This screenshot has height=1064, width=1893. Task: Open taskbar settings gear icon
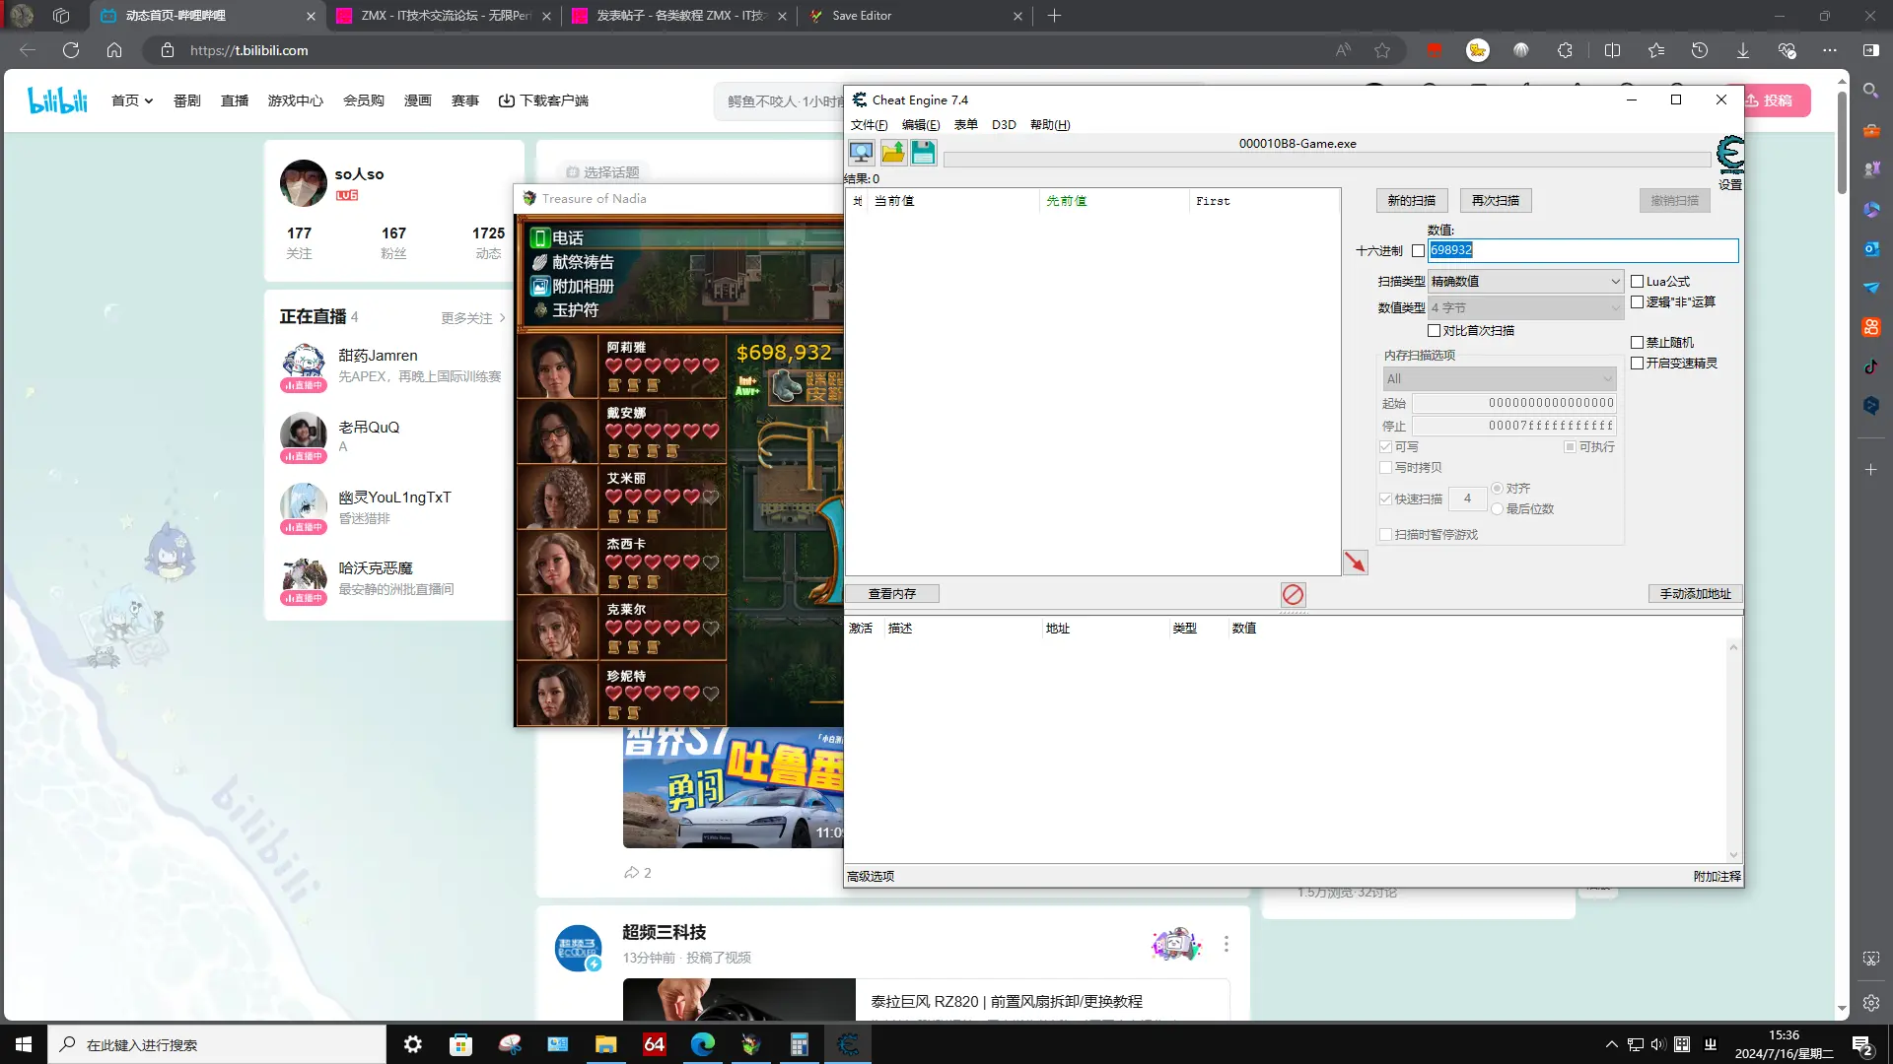click(413, 1044)
